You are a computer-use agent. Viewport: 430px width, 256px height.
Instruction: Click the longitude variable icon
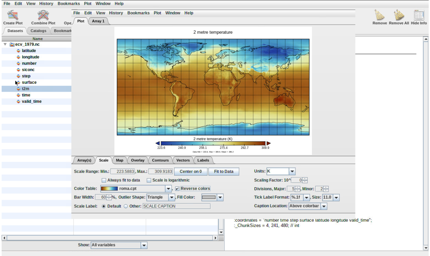pos(18,57)
